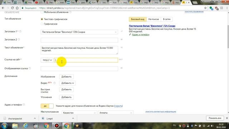Close the downloads bar
229x129 pixels.
pos(227,118)
